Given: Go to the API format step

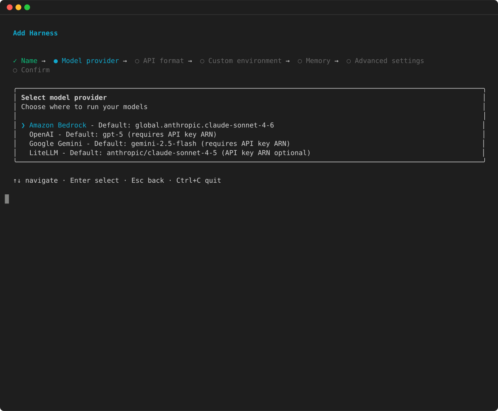Looking at the screenshot, I should 163,61.
